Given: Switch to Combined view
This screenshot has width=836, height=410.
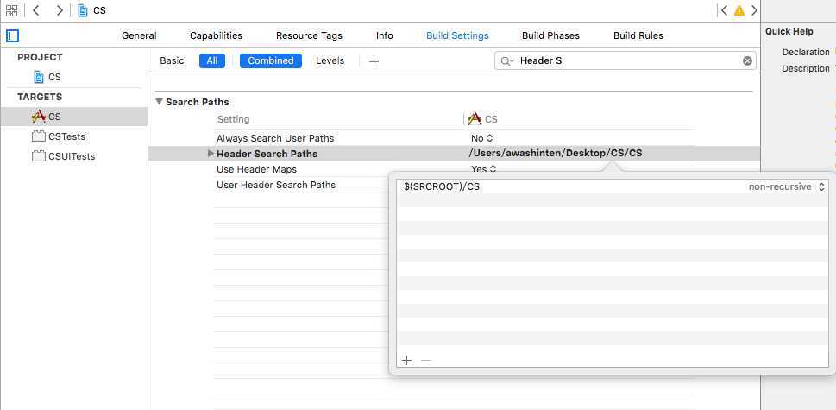Looking at the screenshot, I should (x=271, y=60).
